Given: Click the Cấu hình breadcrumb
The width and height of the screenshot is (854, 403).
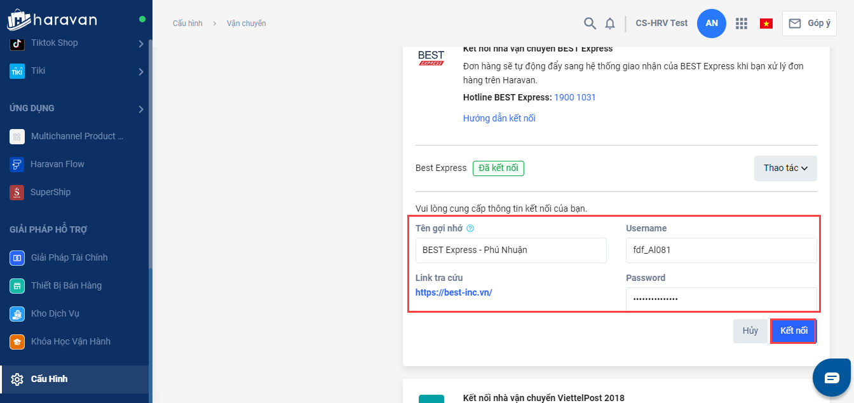Looking at the screenshot, I should tap(187, 24).
